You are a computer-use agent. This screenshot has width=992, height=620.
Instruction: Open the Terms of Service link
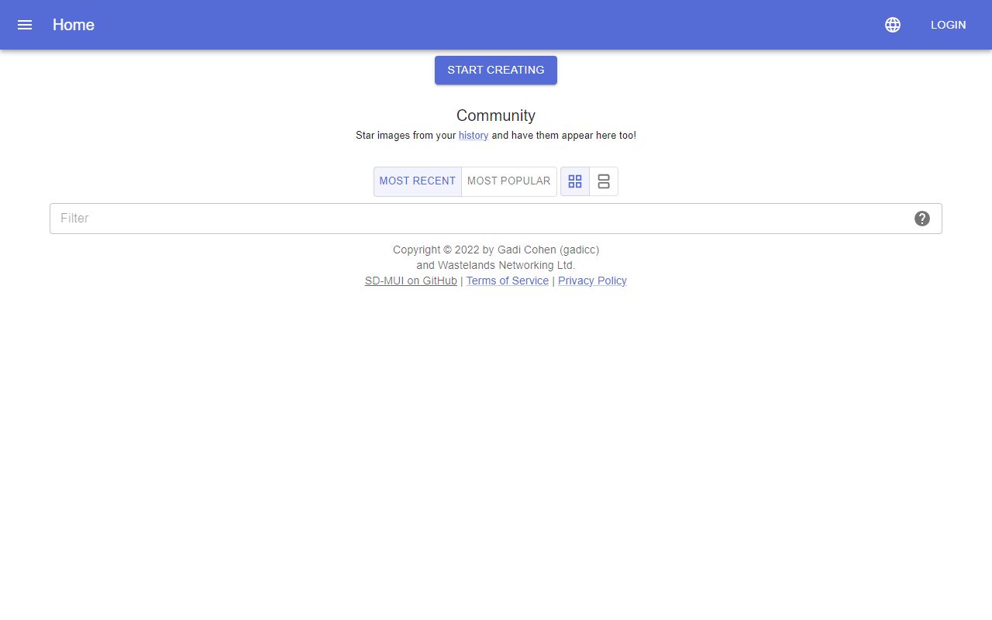[507, 281]
